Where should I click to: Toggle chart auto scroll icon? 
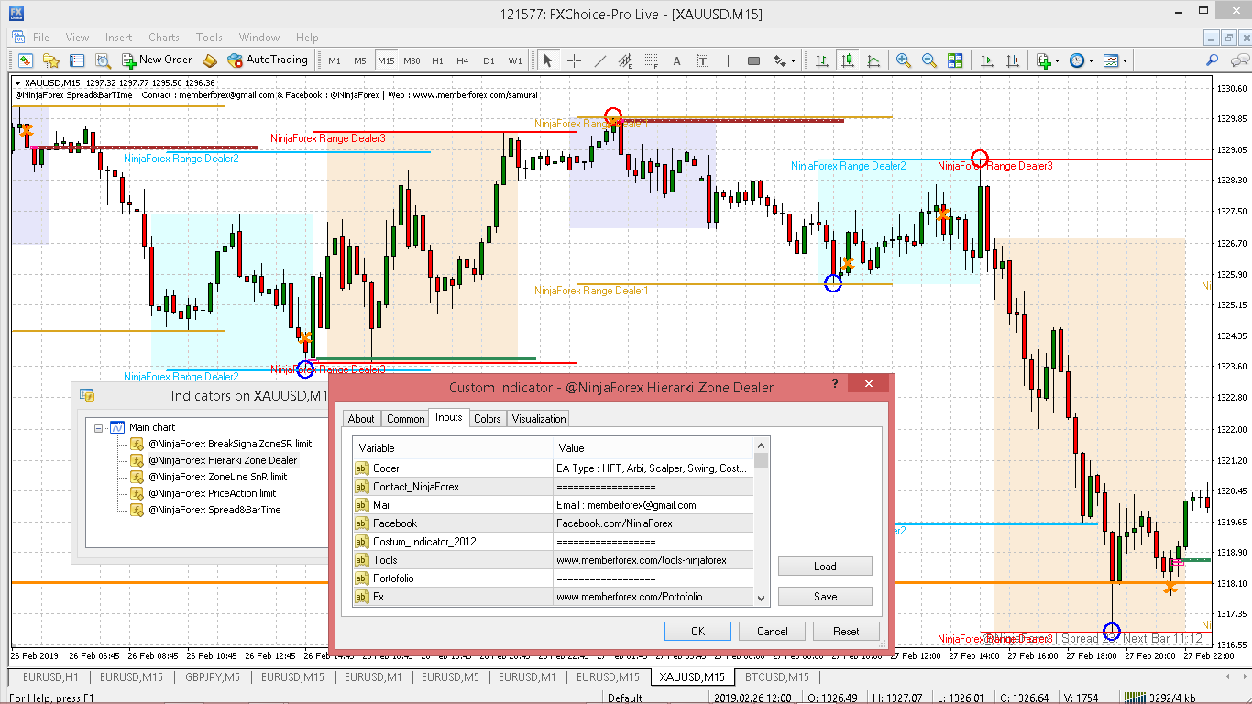(x=987, y=60)
